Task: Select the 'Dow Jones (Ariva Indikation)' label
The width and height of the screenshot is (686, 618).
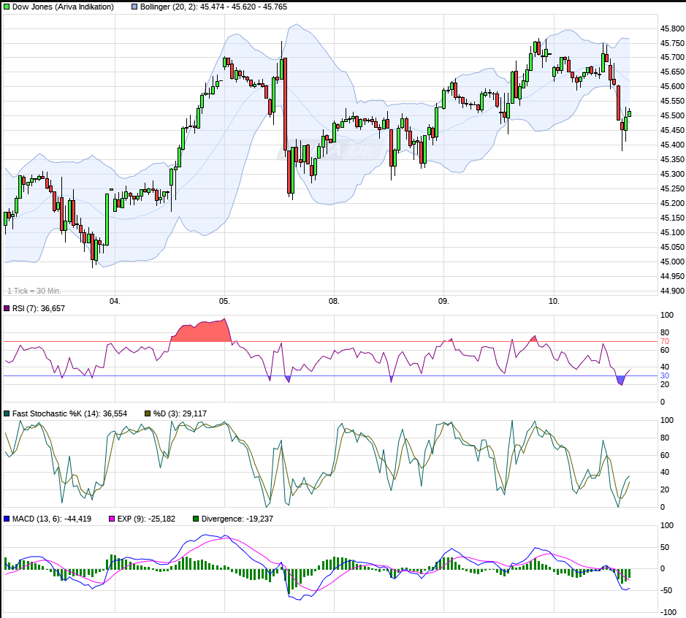Action: [x=63, y=7]
